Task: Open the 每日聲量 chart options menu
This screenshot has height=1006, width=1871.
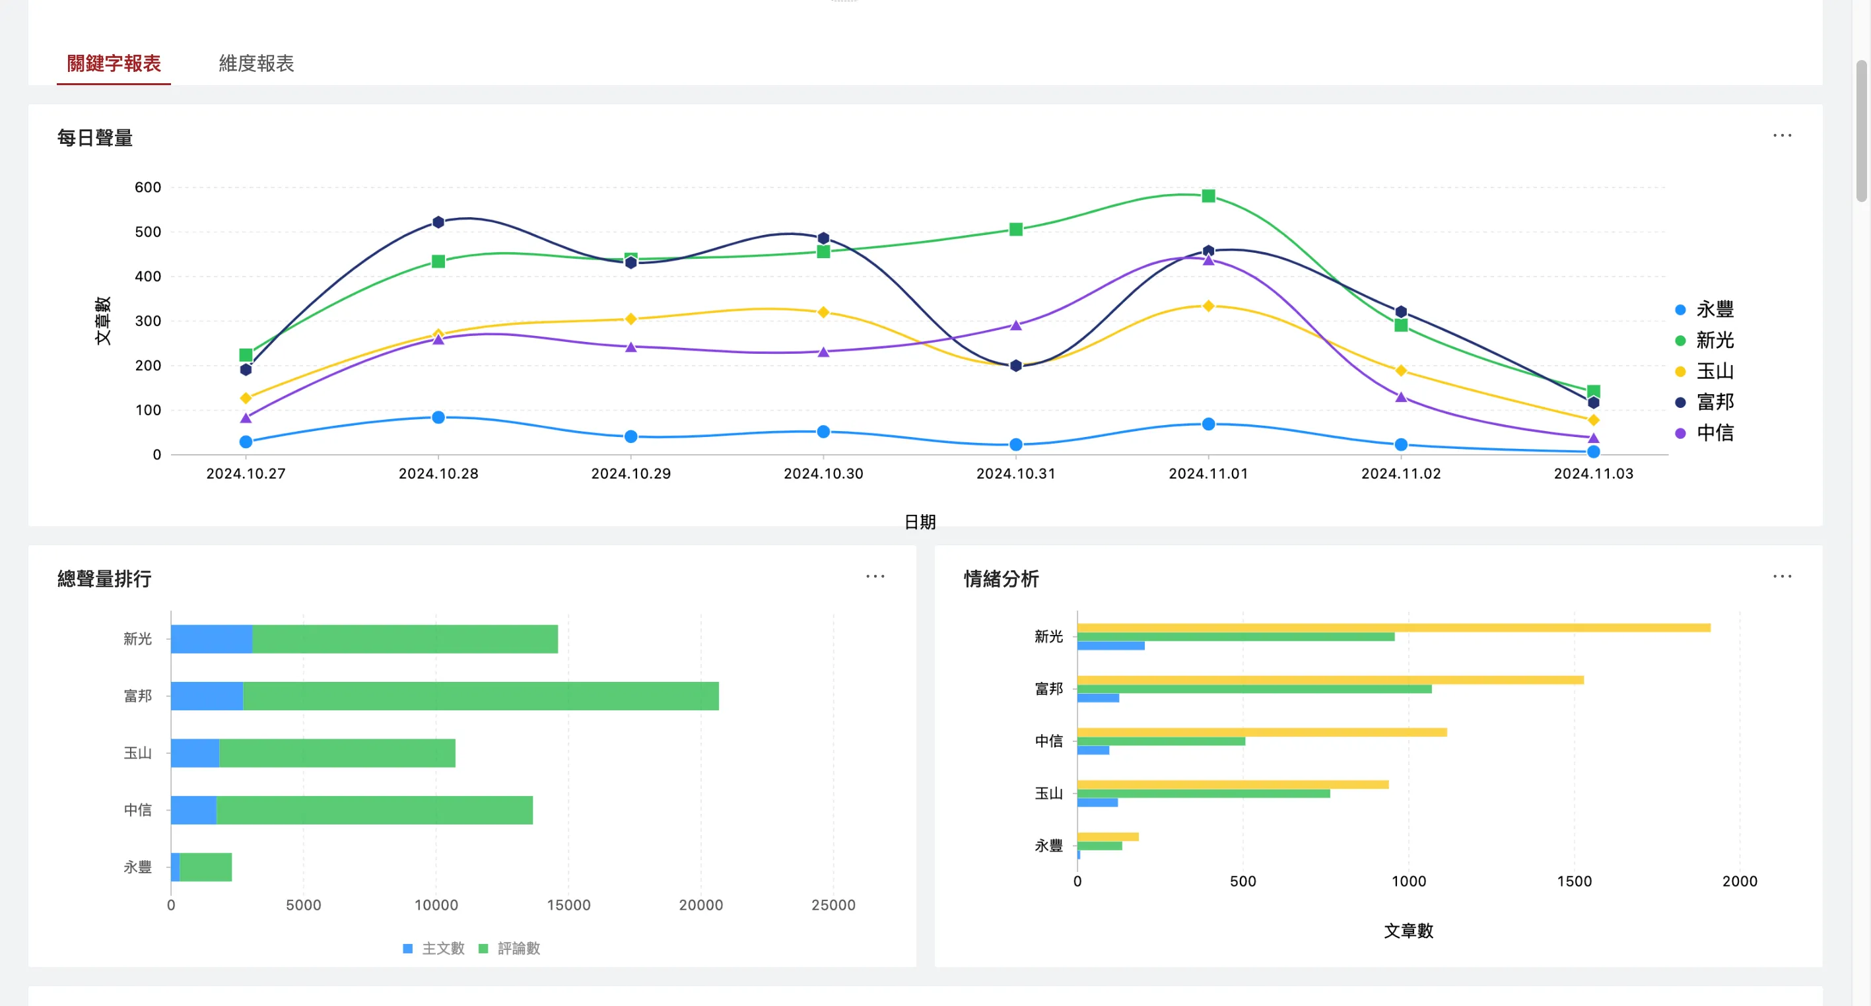Action: click(x=1782, y=136)
